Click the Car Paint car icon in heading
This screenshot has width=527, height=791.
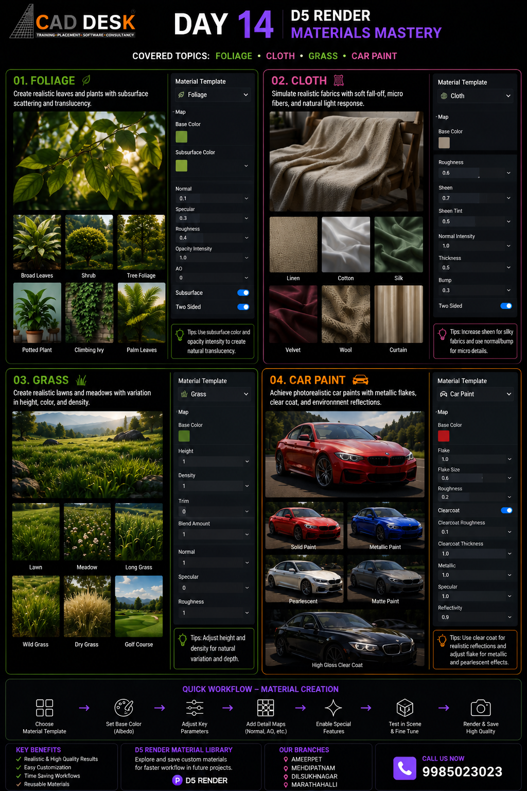[x=360, y=380]
